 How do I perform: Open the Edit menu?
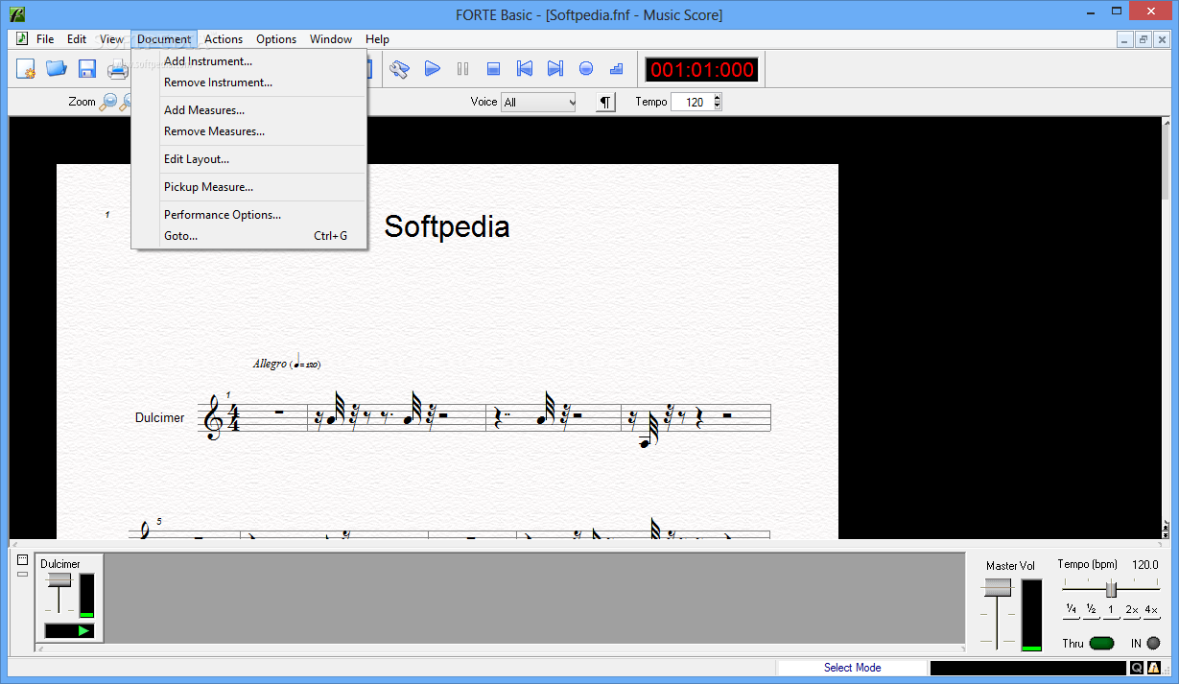tap(77, 39)
